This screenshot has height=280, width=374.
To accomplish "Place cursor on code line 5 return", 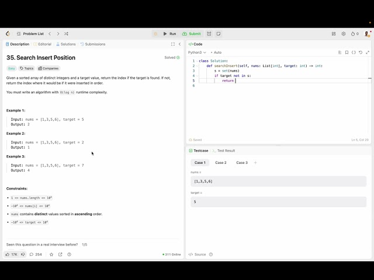I will (228, 80).
